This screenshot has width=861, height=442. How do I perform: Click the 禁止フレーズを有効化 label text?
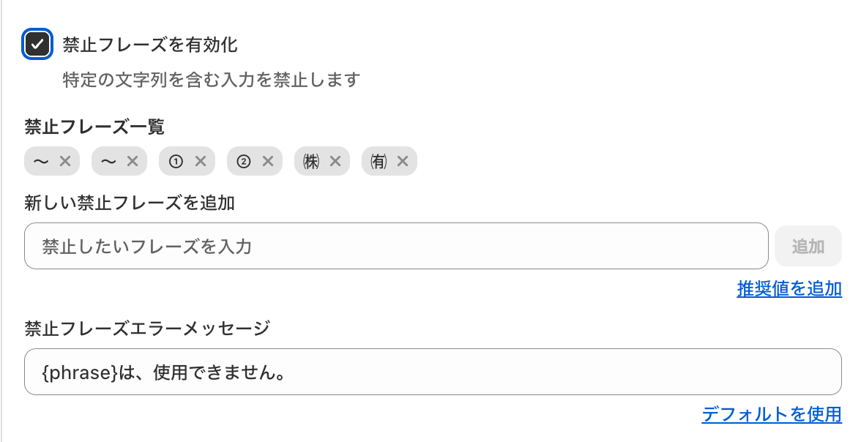pos(150,45)
